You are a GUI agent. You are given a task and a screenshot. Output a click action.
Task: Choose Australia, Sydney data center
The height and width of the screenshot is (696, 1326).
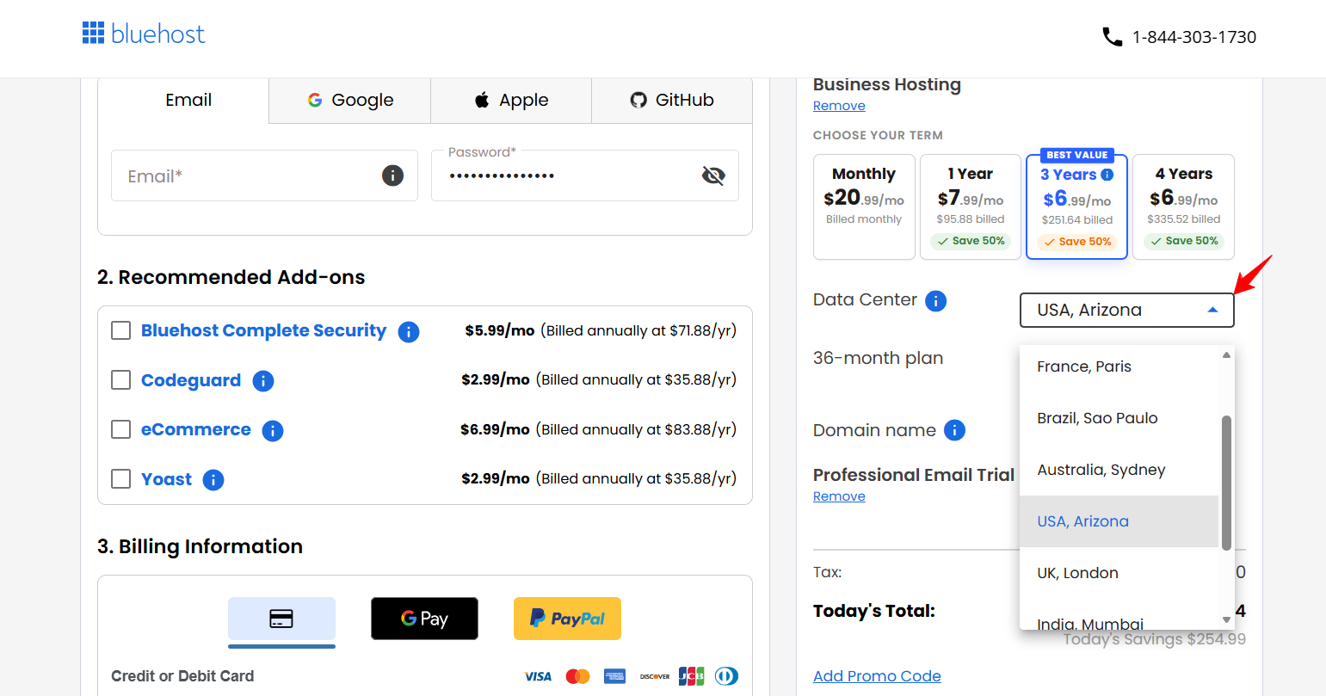coord(1119,470)
